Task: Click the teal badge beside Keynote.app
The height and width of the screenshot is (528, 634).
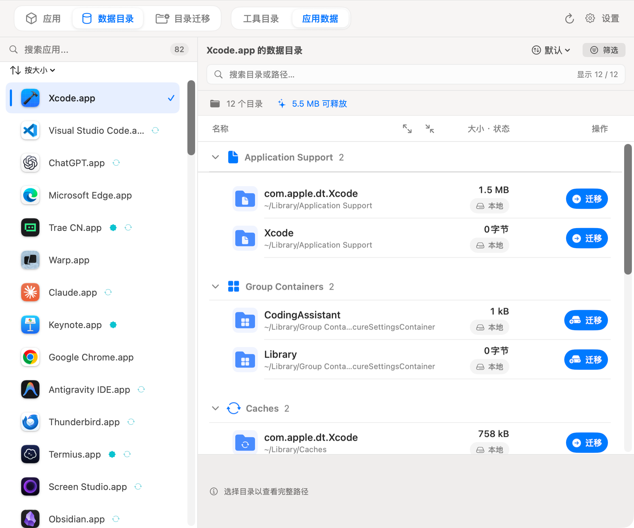Action: coord(113,325)
